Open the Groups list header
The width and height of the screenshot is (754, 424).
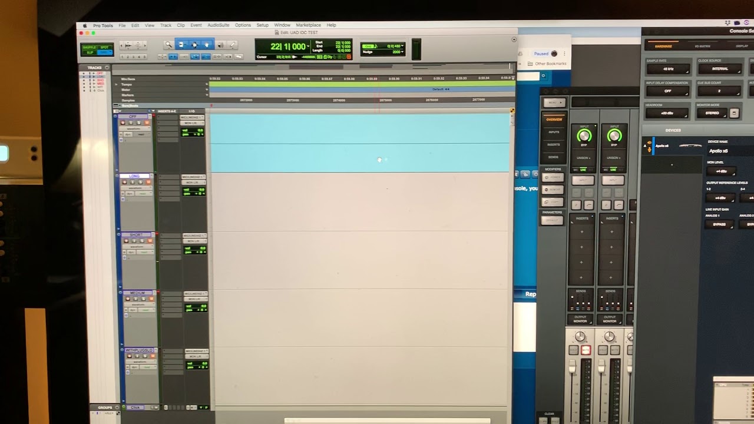[105, 408]
